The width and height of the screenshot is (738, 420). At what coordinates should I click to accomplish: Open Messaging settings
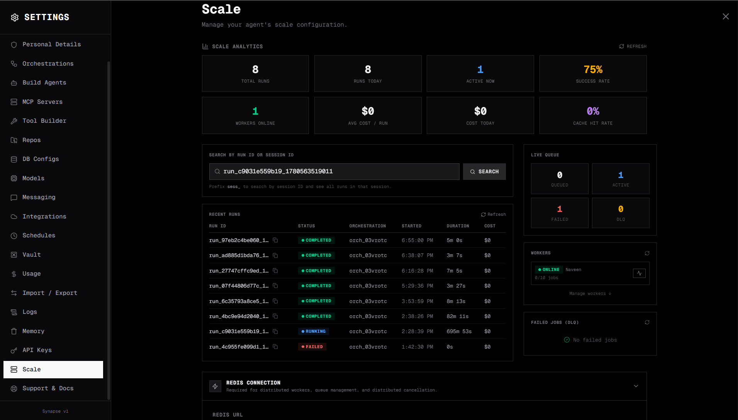pos(53,197)
